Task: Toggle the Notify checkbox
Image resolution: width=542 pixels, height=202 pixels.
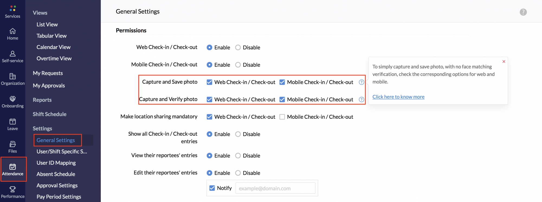Action: (x=212, y=188)
